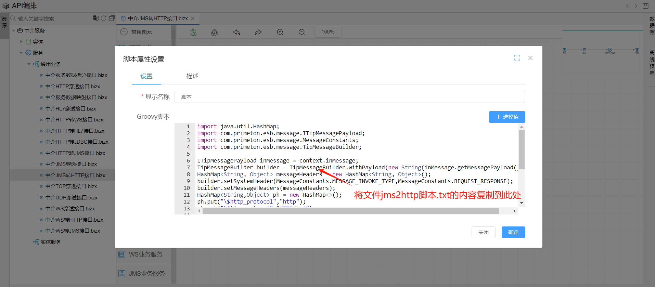The height and width of the screenshot is (287, 655).
Task: Zoom out with the magnifier minus icon
Action: (301, 32)
